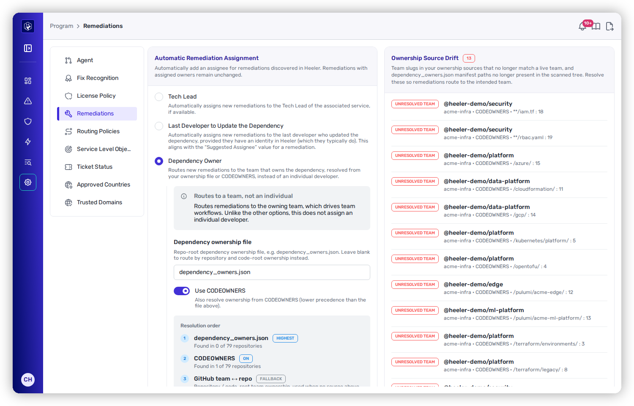Open the documentation book icon
This screenshot has width=634, height=406.
596,26
